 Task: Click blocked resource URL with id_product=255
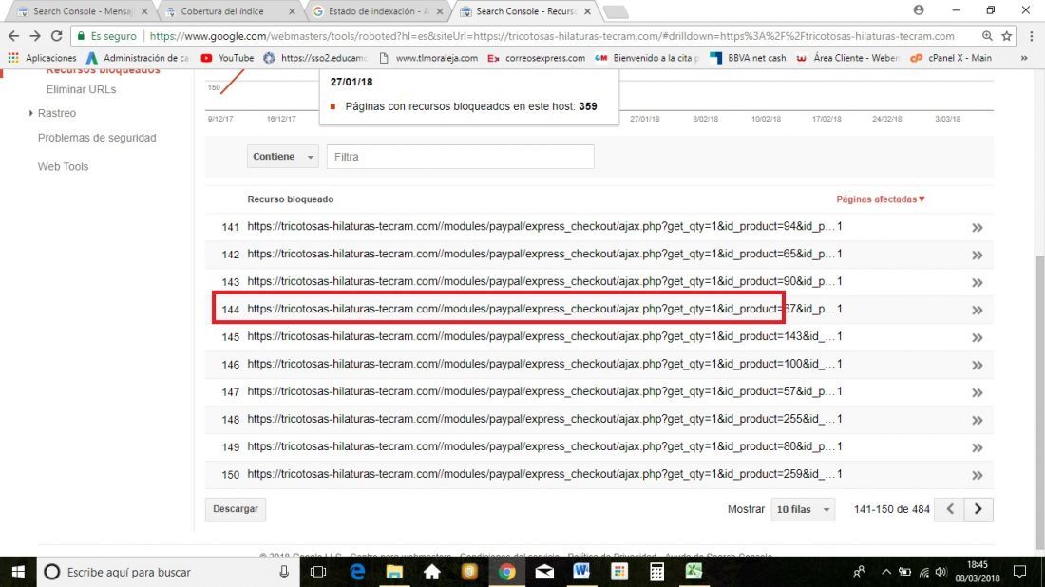541,419
